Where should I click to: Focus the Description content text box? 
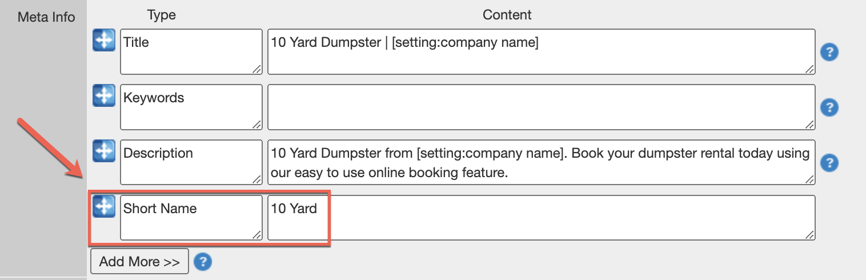(540, 162)
